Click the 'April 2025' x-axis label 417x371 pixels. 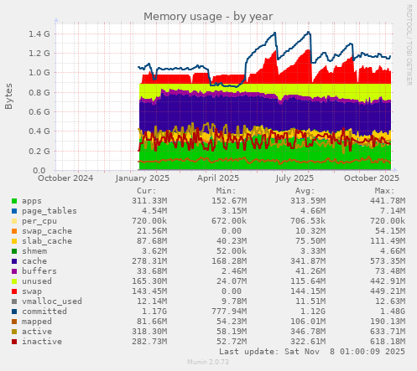click(218, 178)
